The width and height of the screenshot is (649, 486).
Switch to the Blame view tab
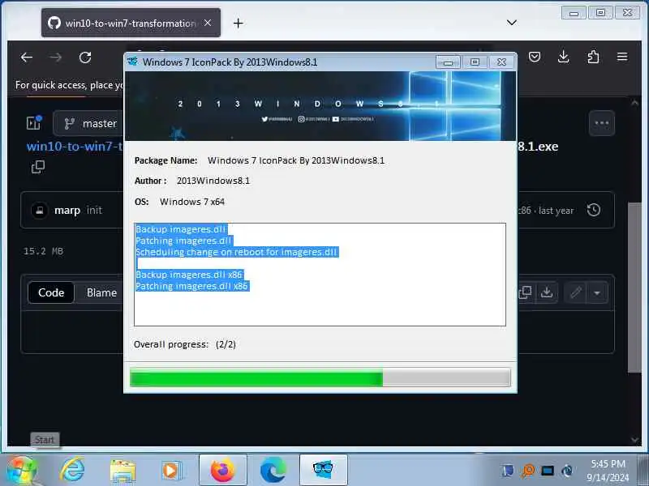(x=101, y=292)
